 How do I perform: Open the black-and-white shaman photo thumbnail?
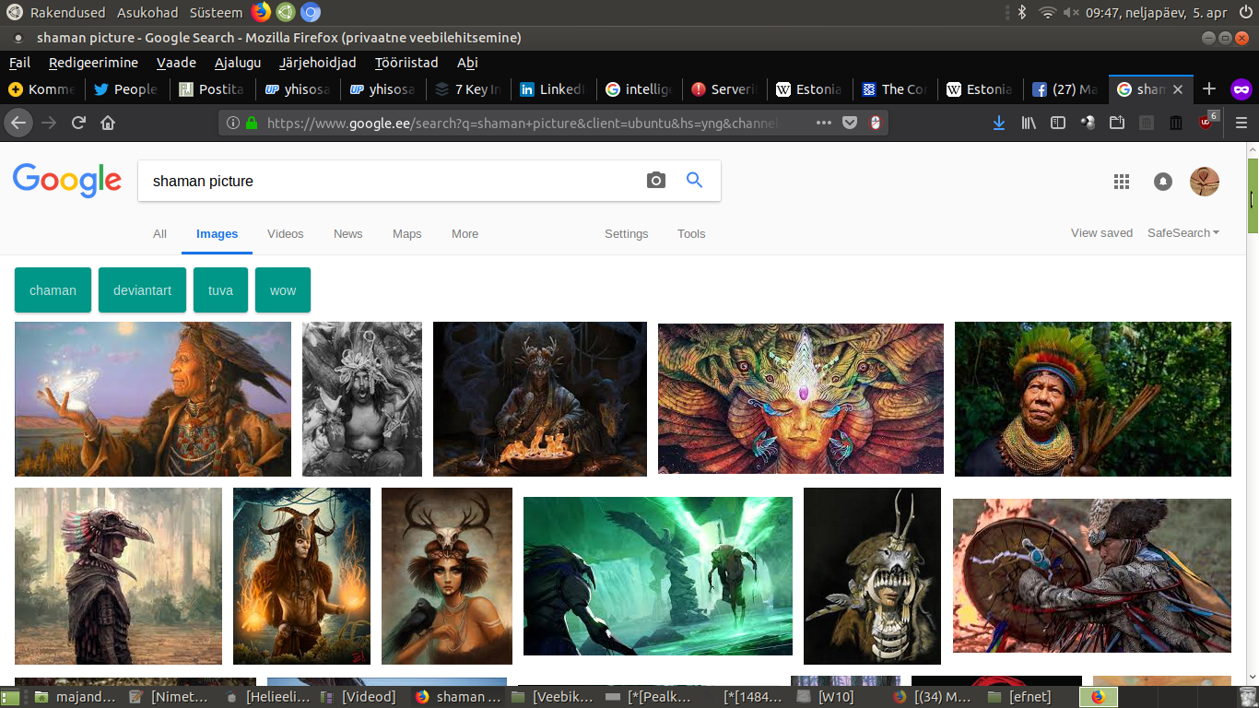tap(362, 399)
